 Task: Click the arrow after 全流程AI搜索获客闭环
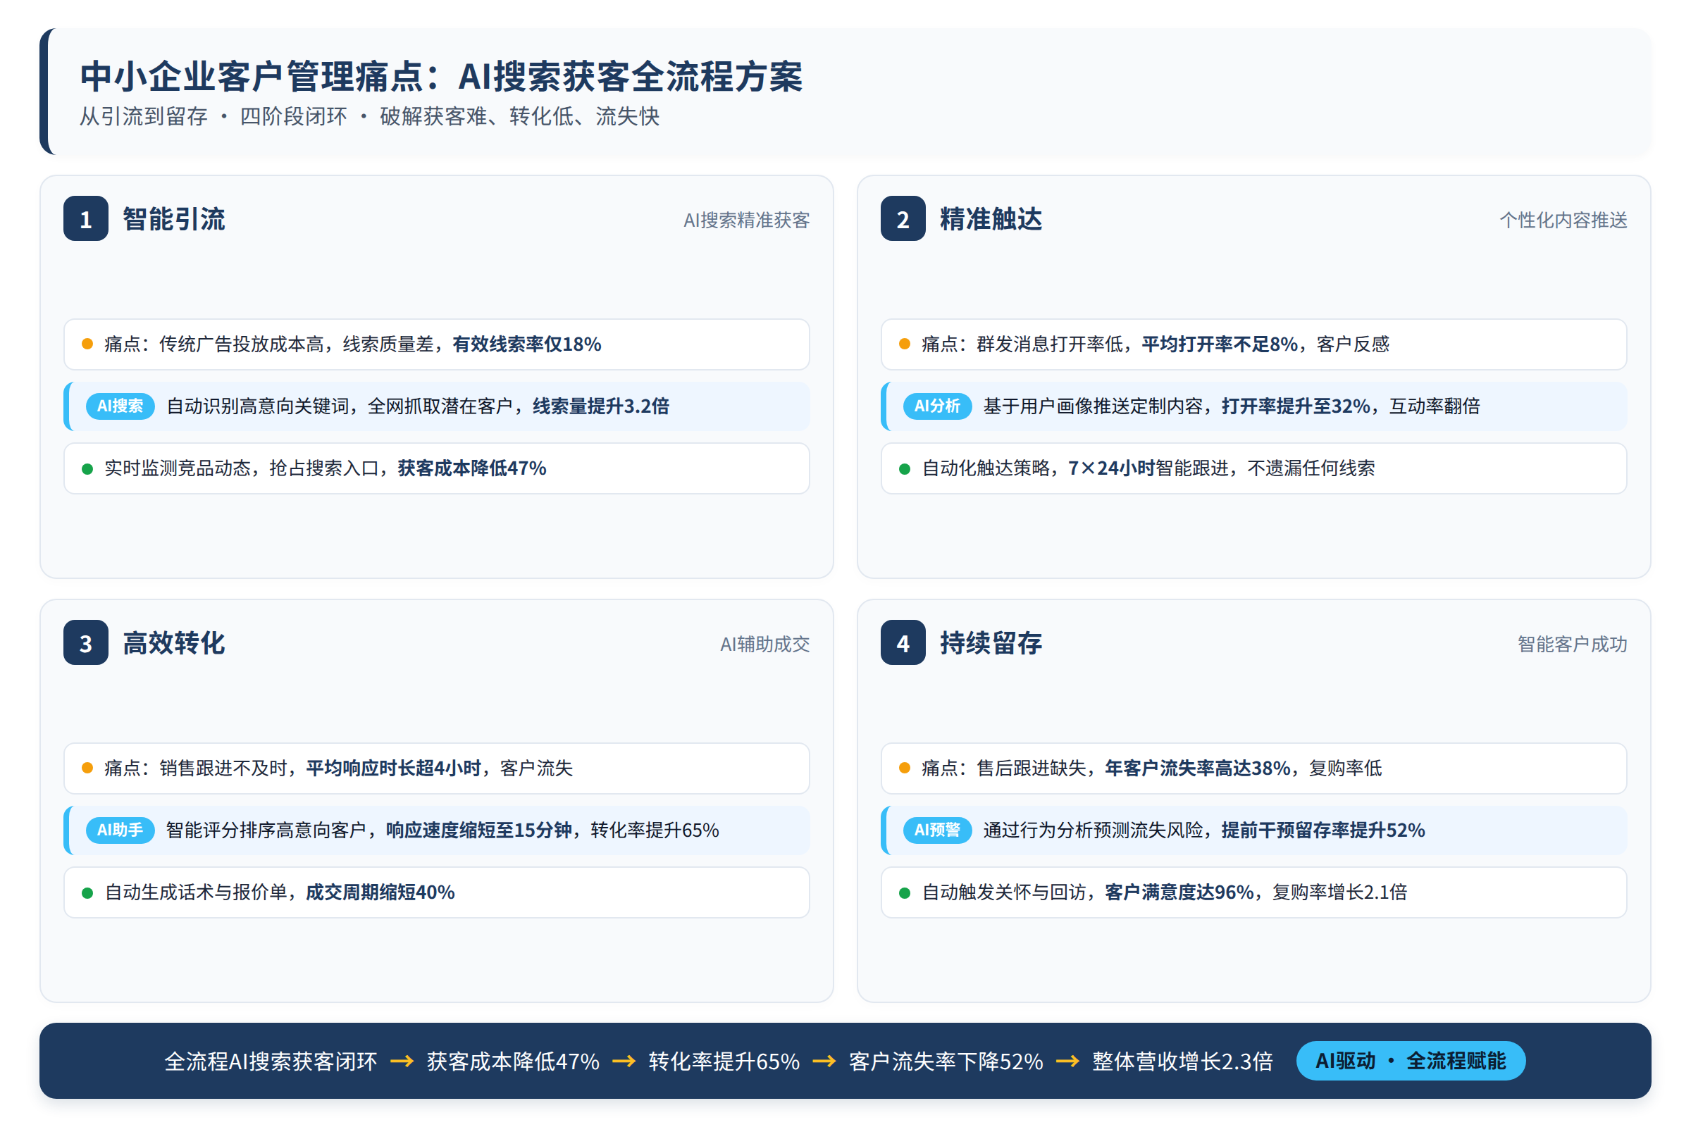coord(402,1061)
